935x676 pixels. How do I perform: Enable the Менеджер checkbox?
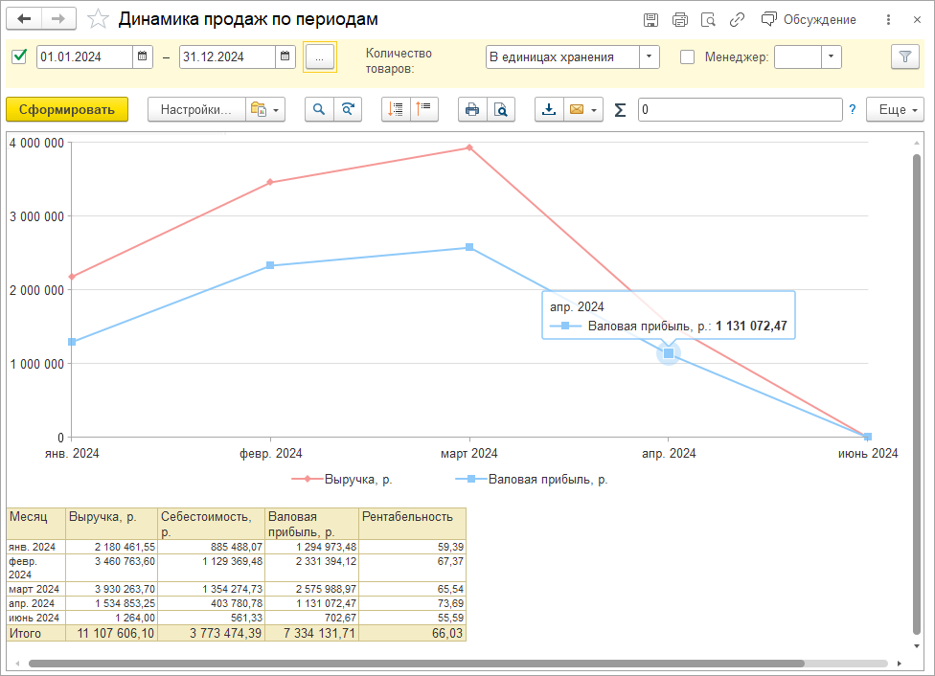point(687,57)
